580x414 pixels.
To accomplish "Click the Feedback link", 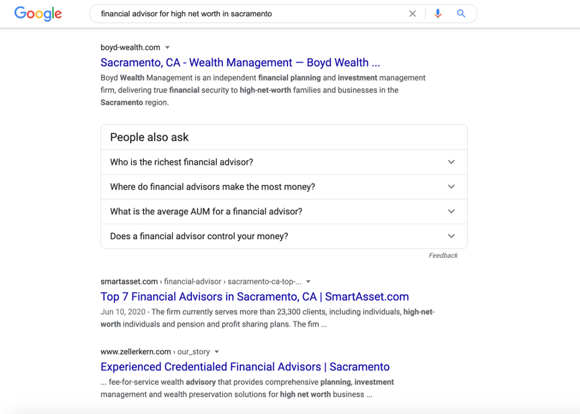I will pos(443,255).
